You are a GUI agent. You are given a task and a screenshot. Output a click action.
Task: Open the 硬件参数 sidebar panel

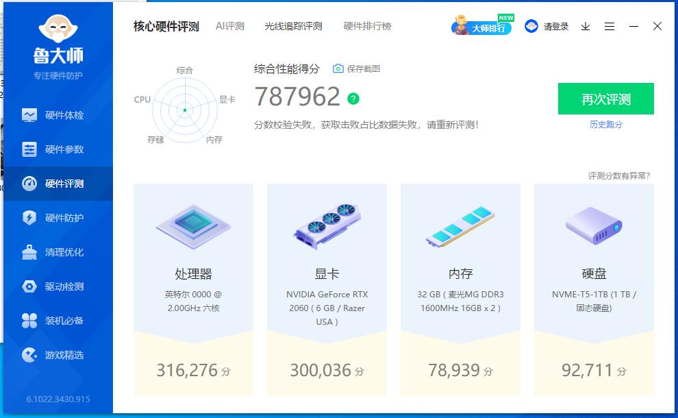(x=60, y=149)
